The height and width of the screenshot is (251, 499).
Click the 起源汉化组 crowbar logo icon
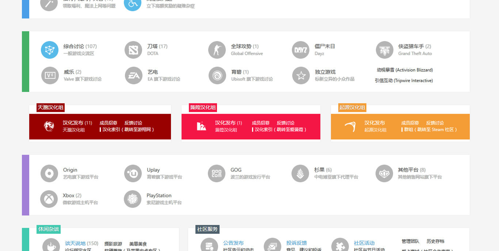click(x=350, y=126)
